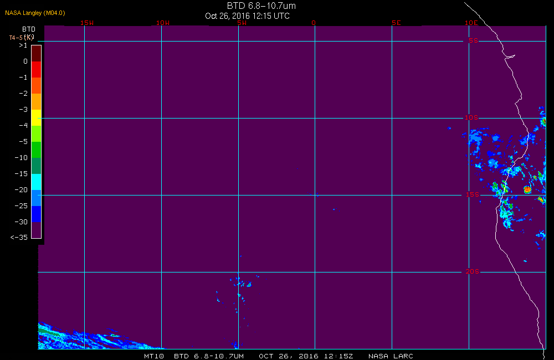554x360 pixels.
Task: Click the purple legend swatch above <-35
Action: tap(37, 230)
